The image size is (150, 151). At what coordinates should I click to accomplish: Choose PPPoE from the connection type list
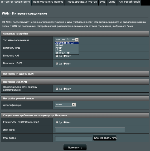67,46
